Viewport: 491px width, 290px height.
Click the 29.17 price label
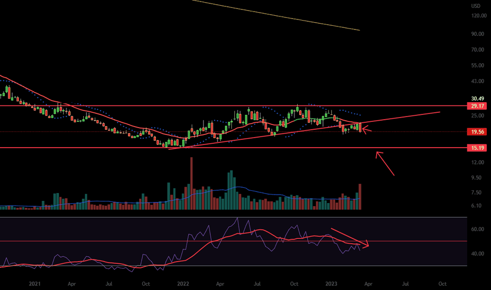tap(477, 106)
